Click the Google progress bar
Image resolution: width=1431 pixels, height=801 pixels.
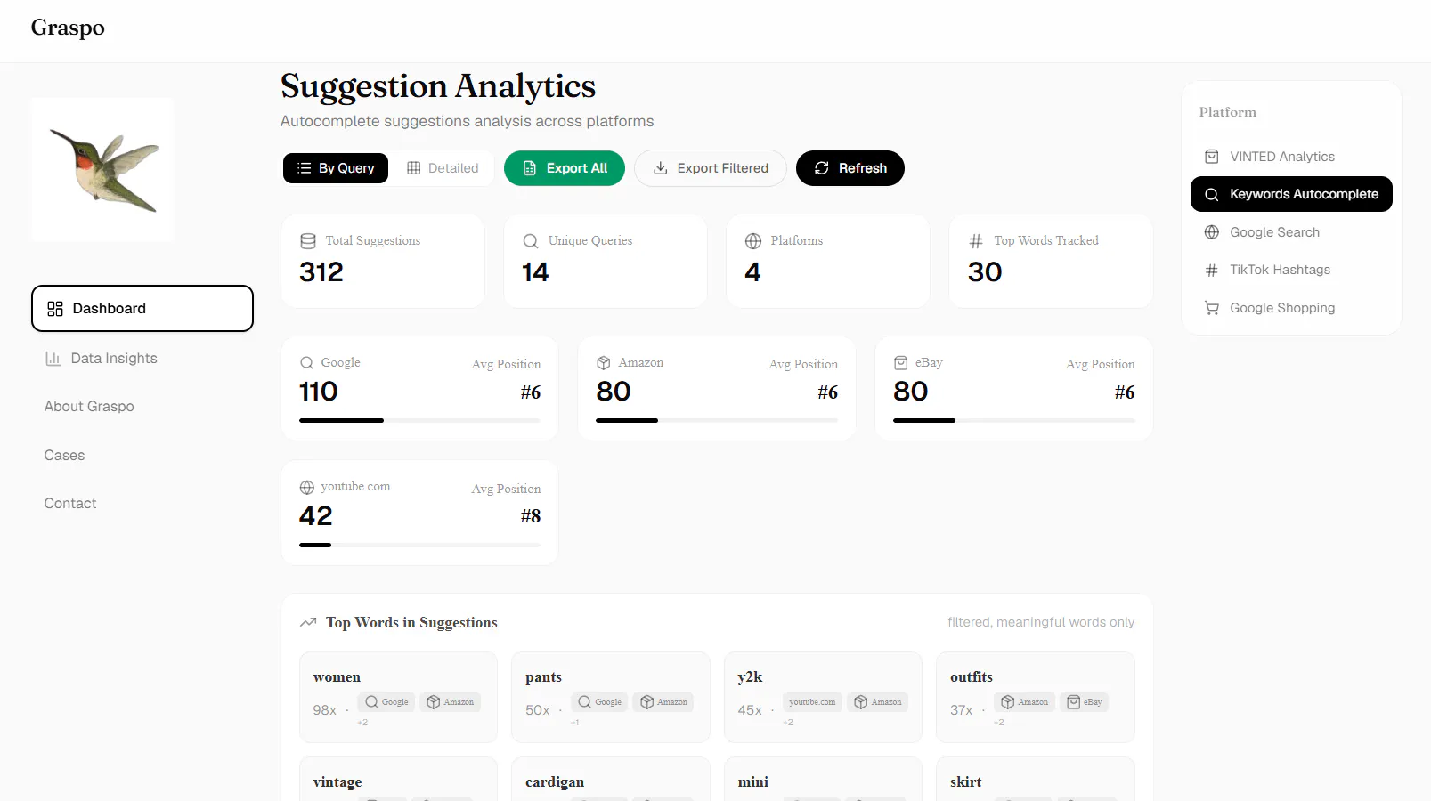419,420
